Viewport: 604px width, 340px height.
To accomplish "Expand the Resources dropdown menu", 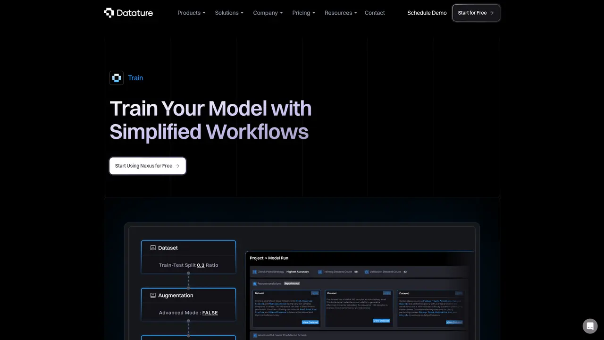I will (x=341, y=13).
